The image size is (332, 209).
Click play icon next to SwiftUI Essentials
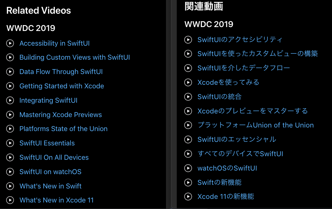[10, 143]
